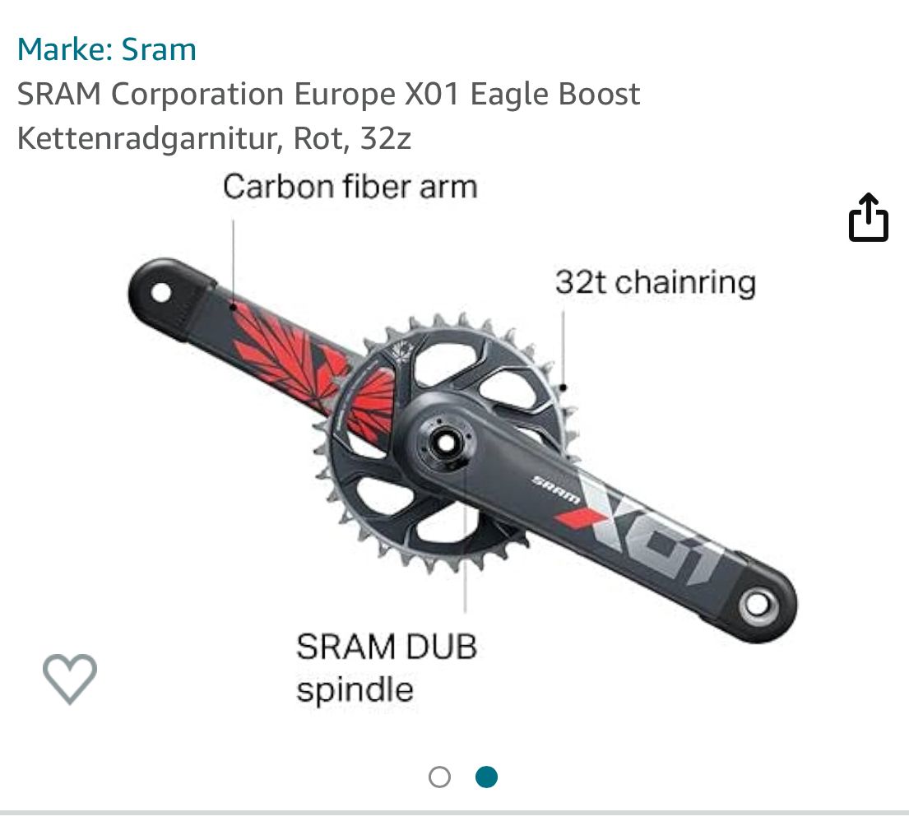Select the second filled pagination dot
Screen dimensions: 909x835
(487, 777)
